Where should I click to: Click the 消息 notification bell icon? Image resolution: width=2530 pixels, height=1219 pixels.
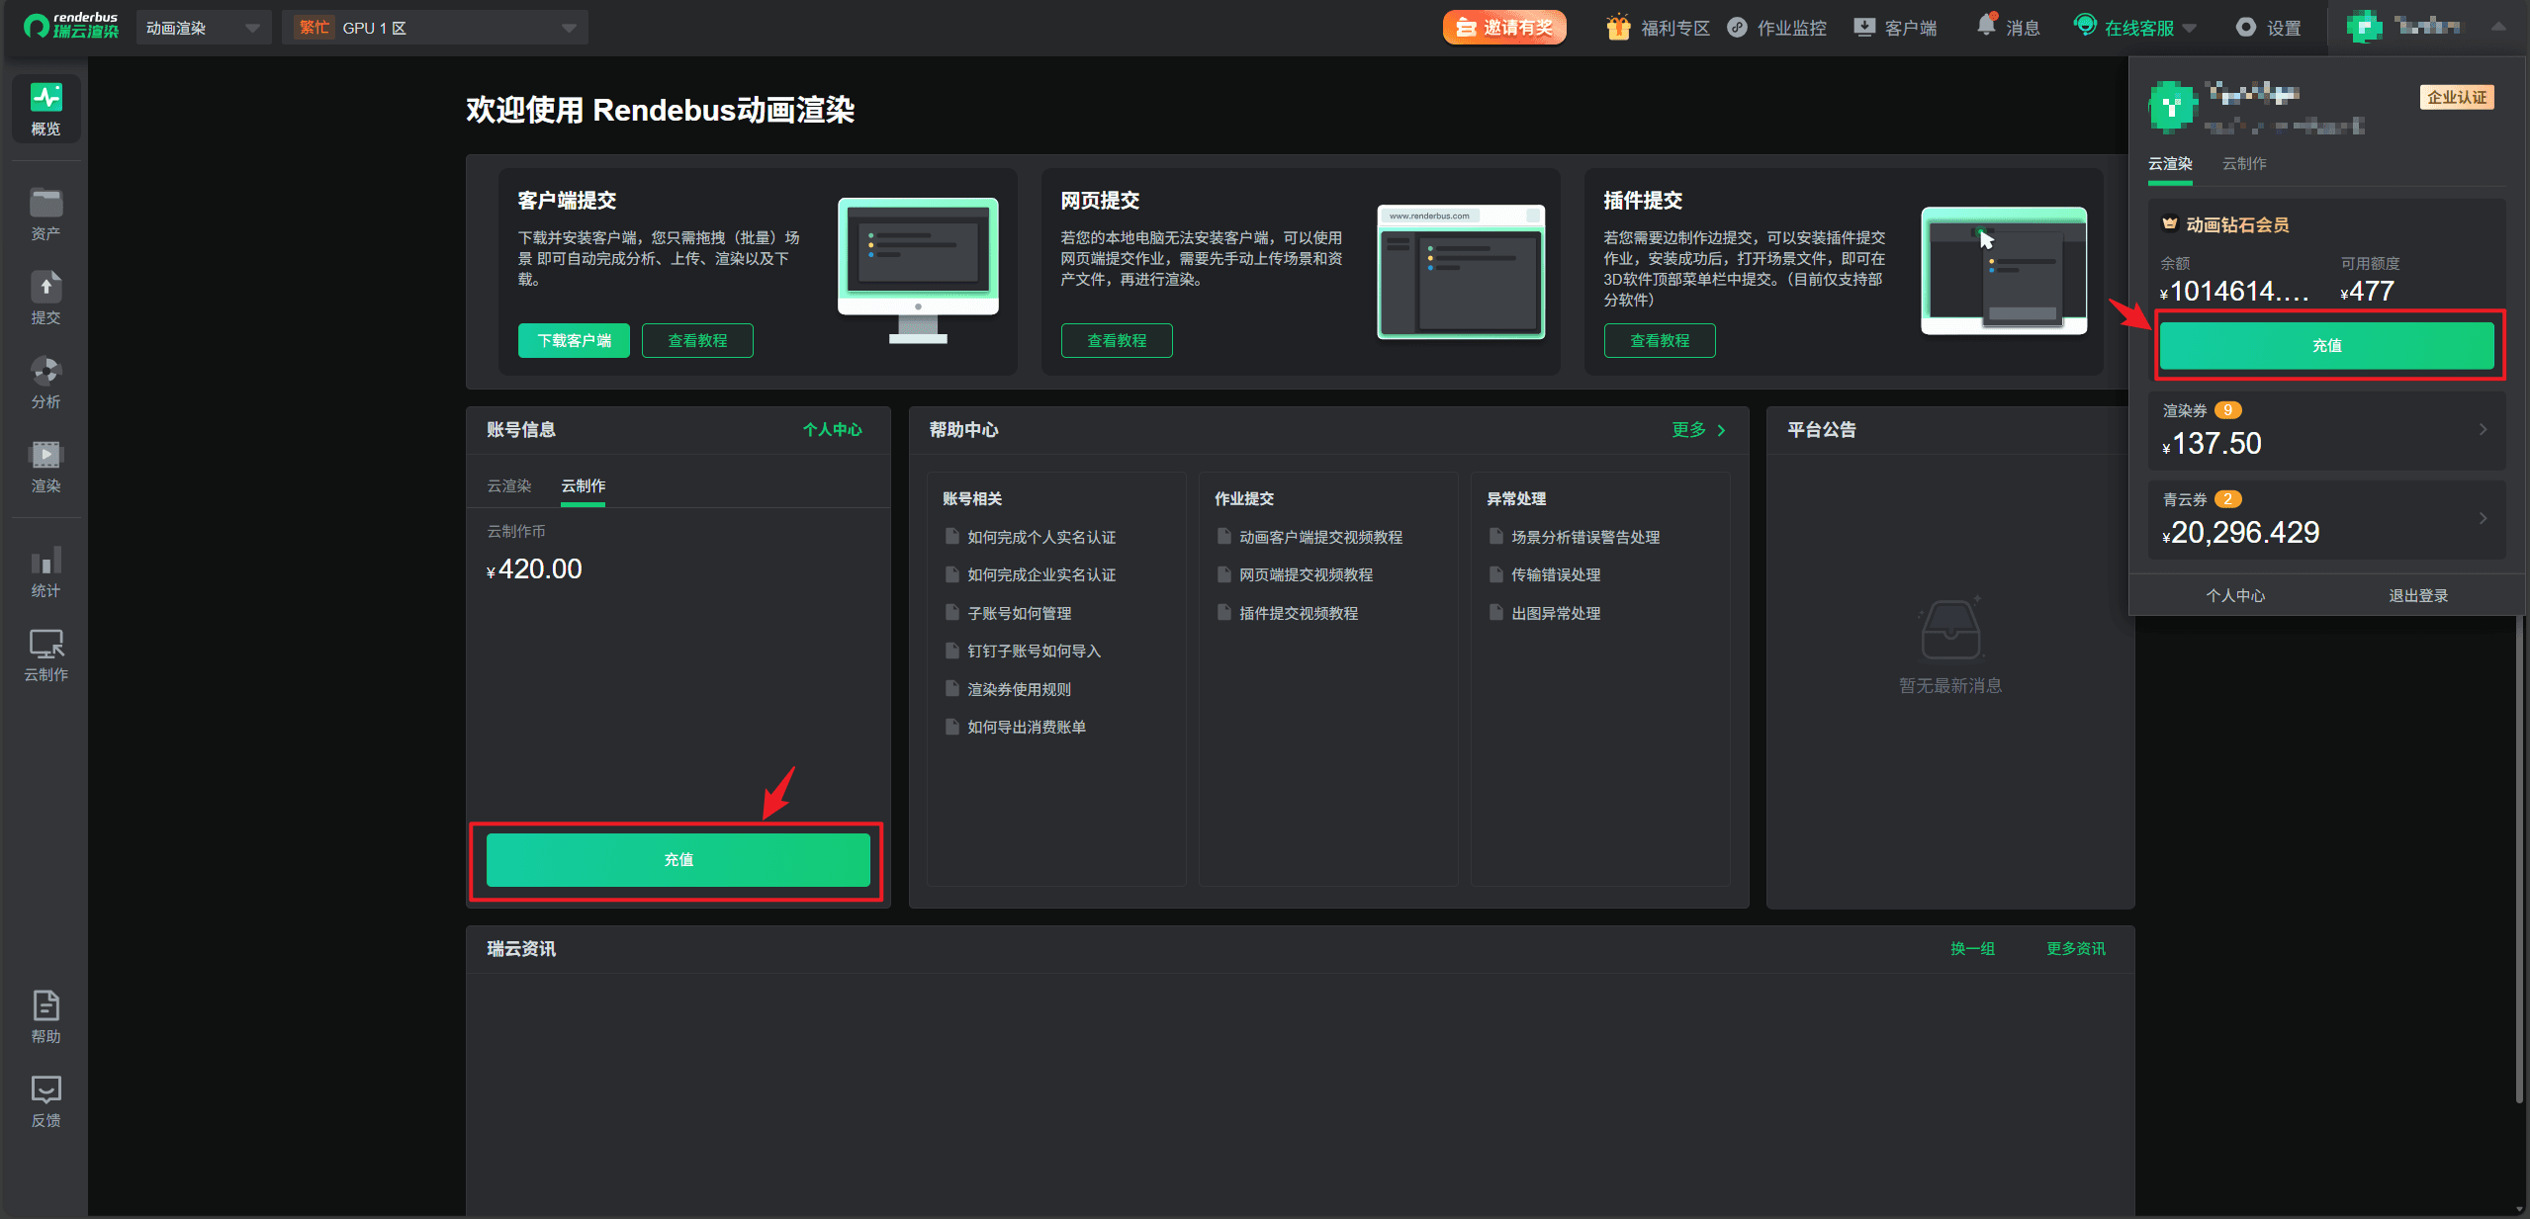[x=1985, y=26]
